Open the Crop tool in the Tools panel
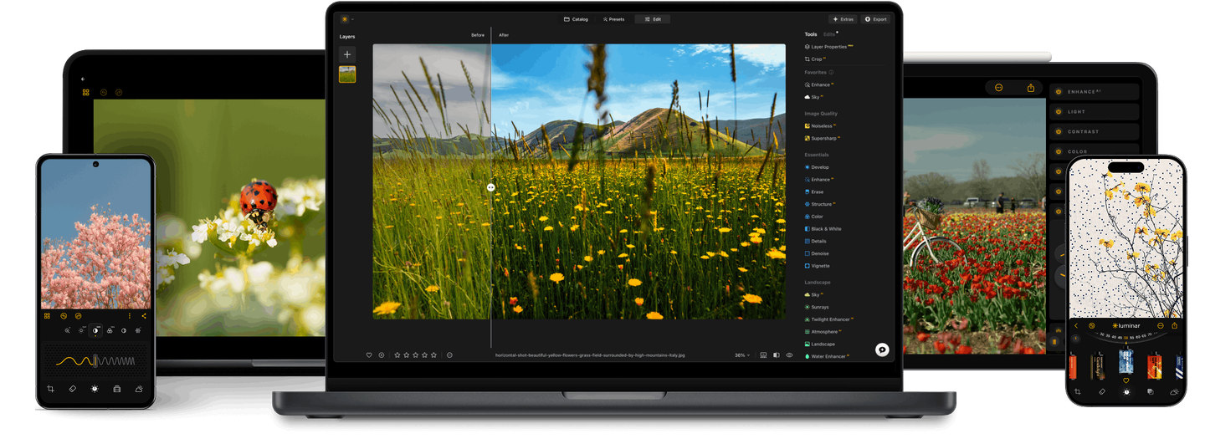This screenshot has height=444, width=1205. click(815, 59)
